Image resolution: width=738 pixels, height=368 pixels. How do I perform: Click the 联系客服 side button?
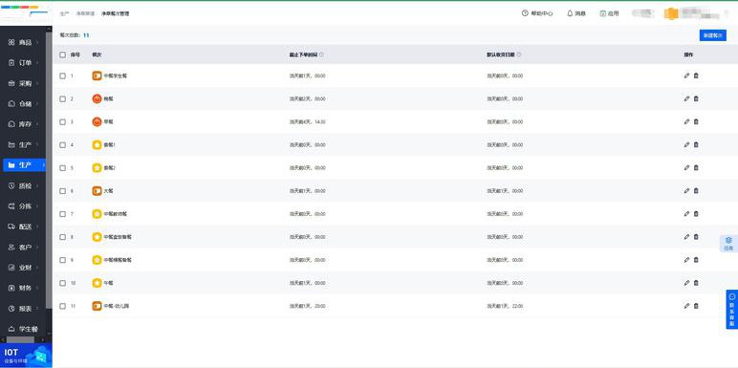(x=732, y=309)
